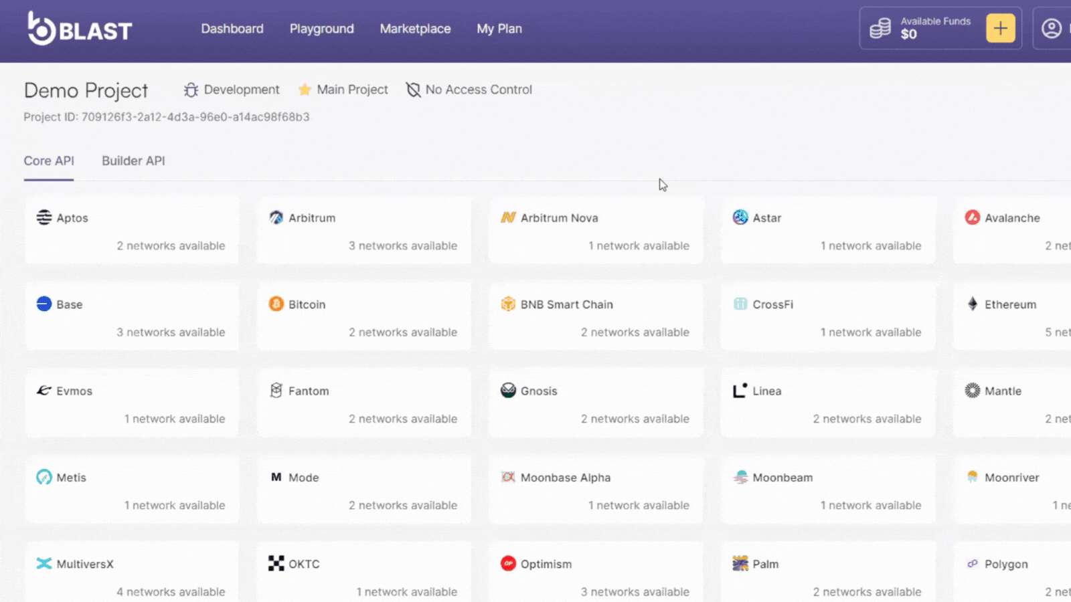Click the Moonbase Alpha chain name
Viewport: 1071px width, 602px height.
click(x=566, y=478)
